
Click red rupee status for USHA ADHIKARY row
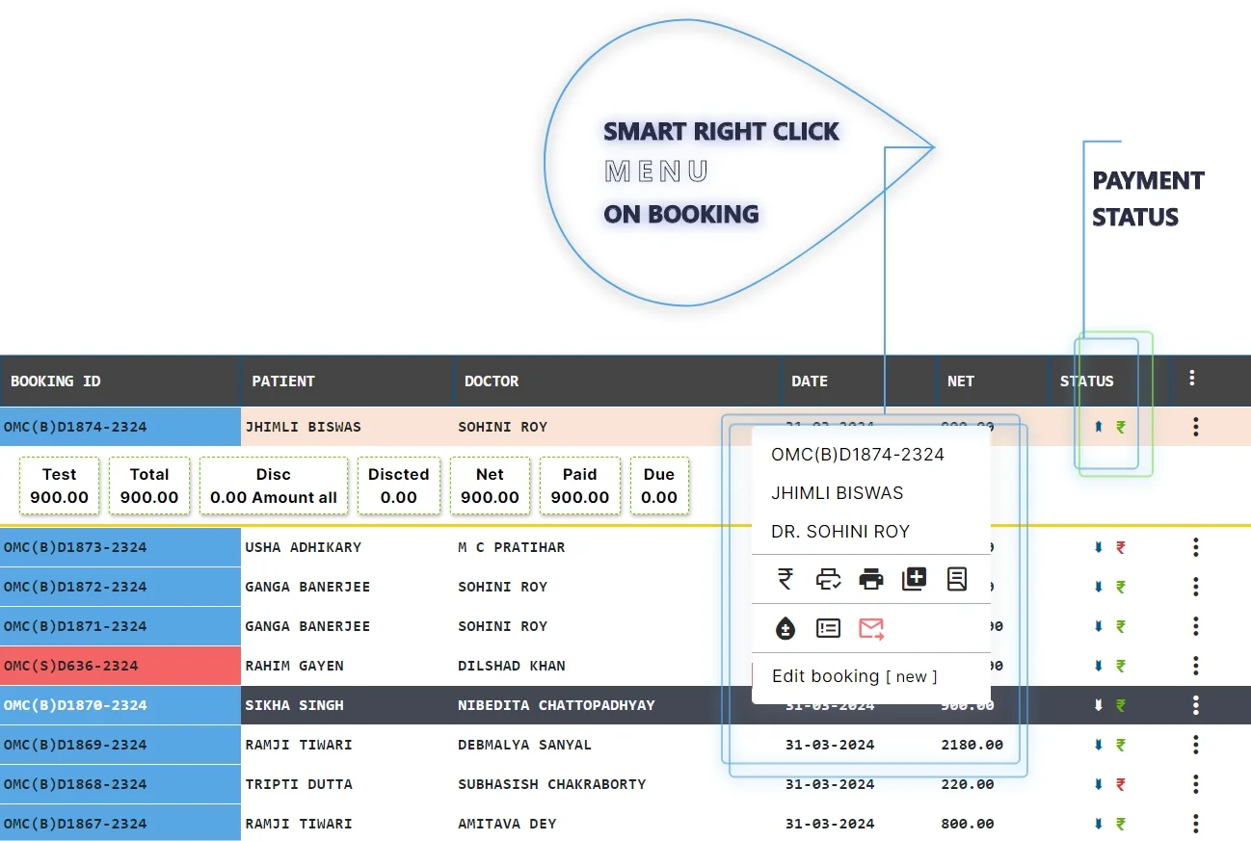(x=1121, y=547)
